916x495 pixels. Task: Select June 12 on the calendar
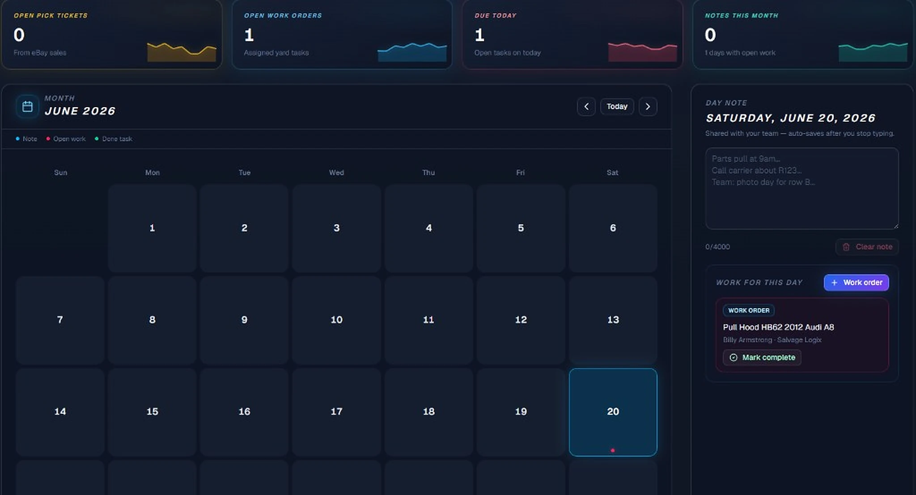521,320
